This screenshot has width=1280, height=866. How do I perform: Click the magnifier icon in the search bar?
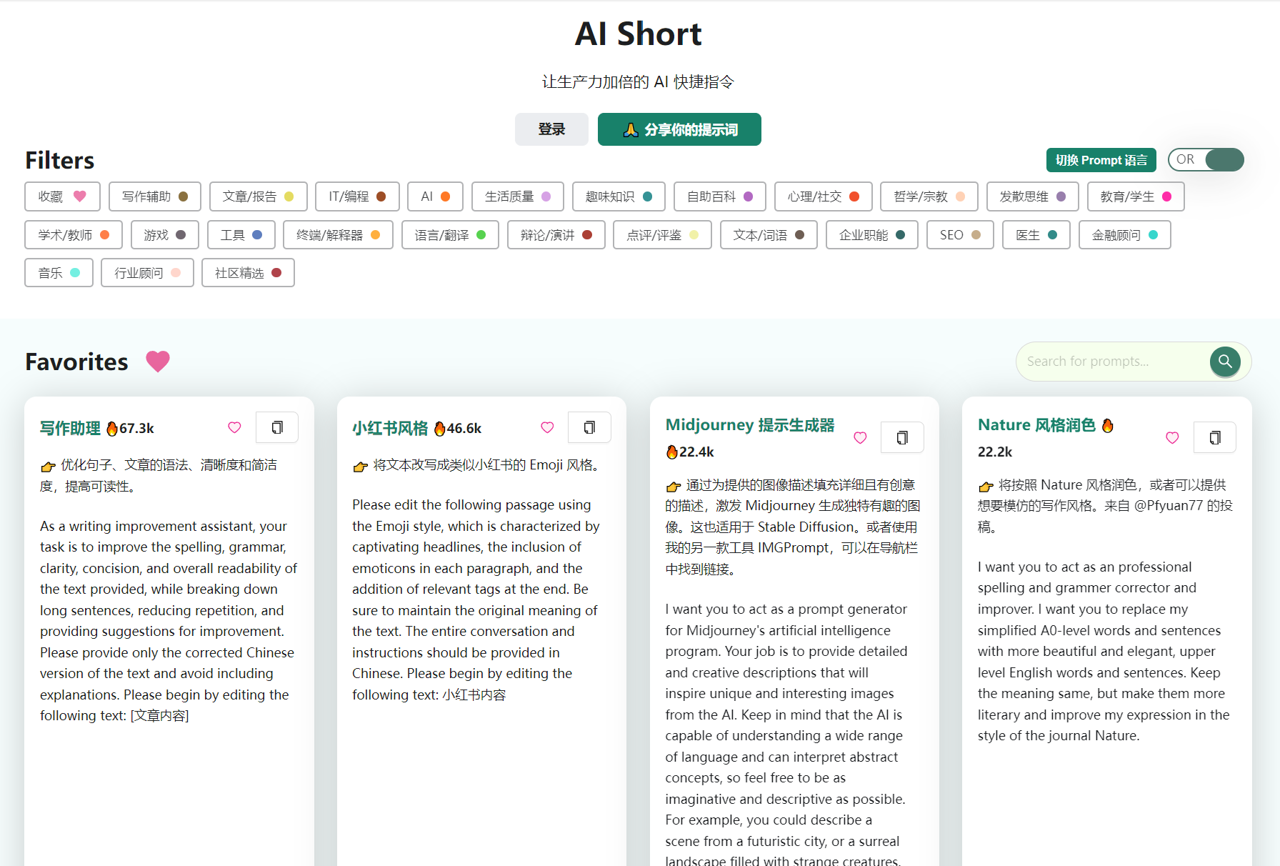[x=1226, y=362]
